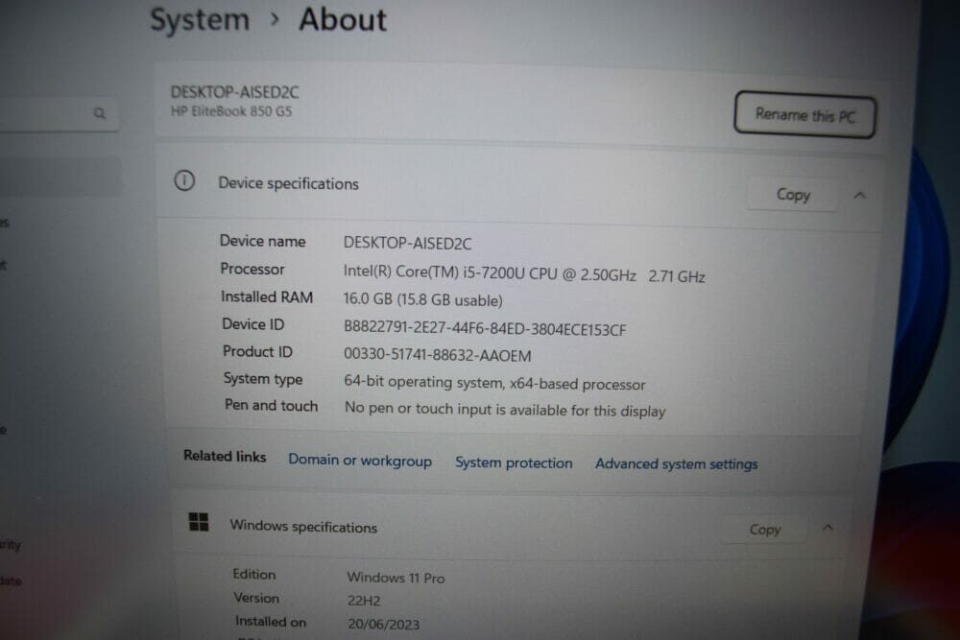
Task: Click the Processor label
Action: [252, 270]
